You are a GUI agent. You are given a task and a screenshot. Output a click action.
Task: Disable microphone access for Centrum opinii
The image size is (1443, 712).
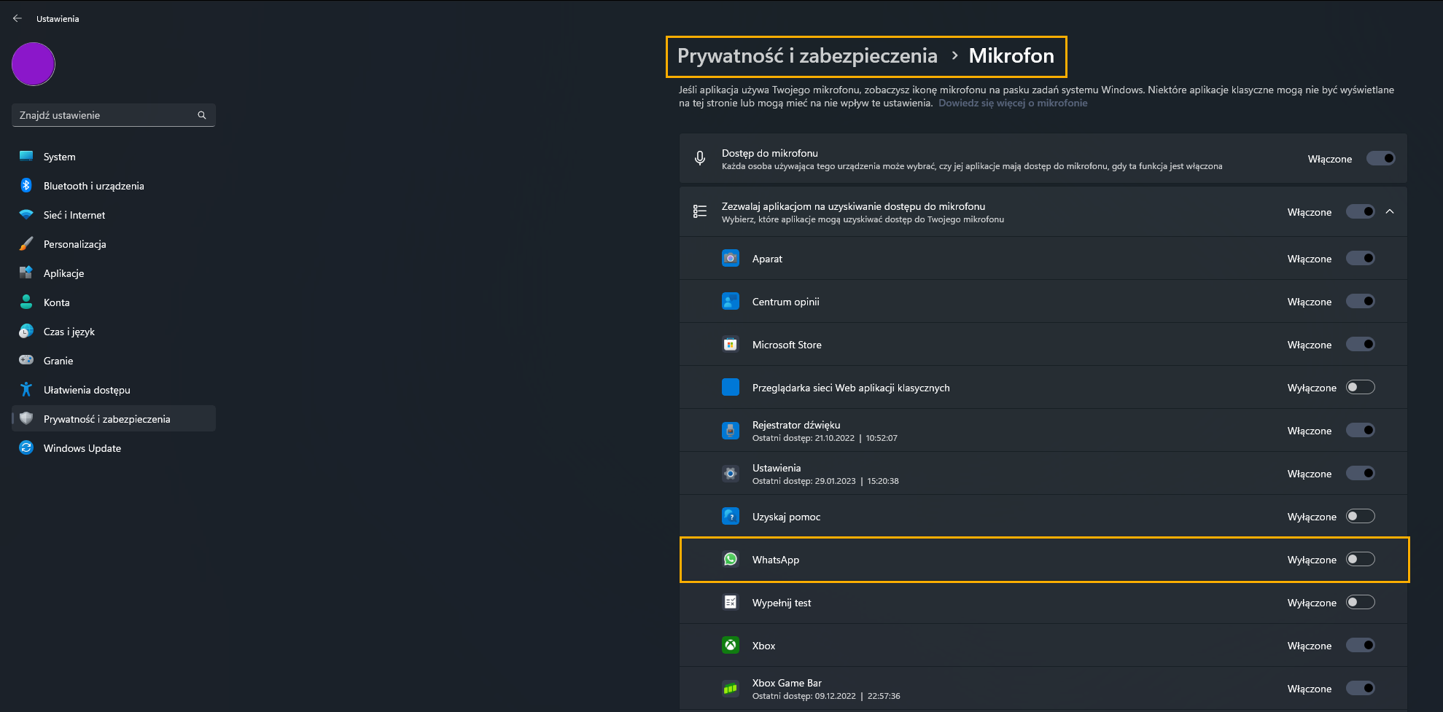1360,301
